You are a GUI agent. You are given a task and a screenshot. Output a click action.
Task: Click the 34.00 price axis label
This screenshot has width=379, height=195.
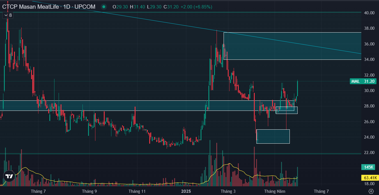coord(369,59)
